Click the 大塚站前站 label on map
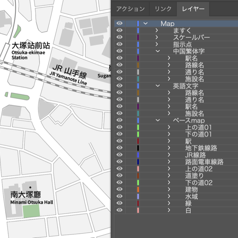 point(31,45)
